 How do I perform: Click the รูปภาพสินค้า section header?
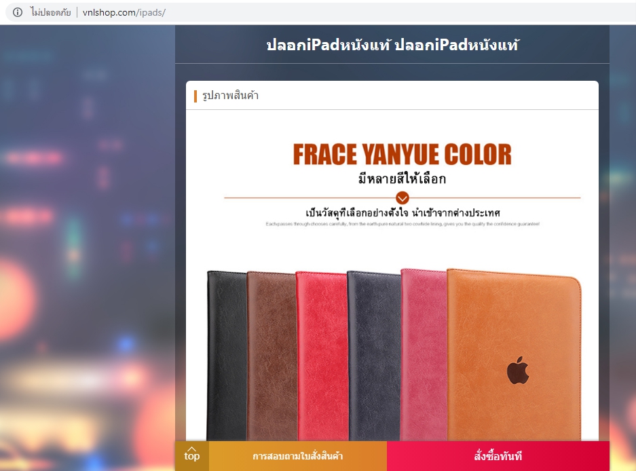tap(230, 96)
